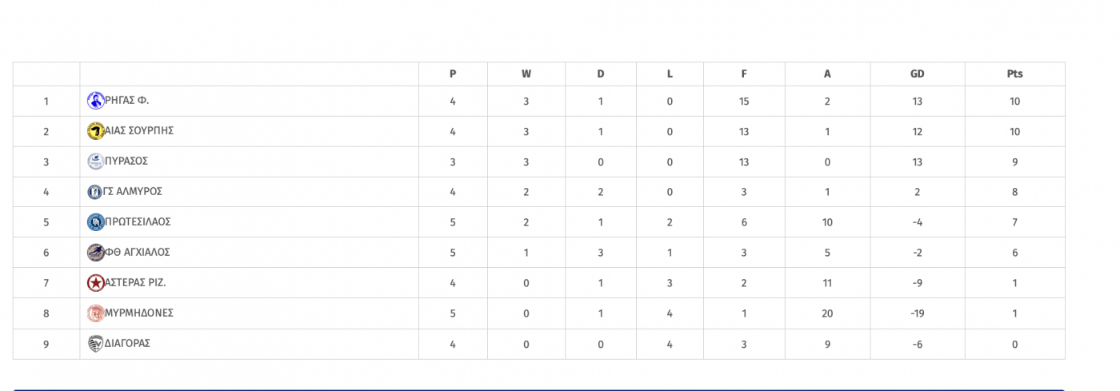
Task: Select the F goals-for column header
Action: point(744,74)
